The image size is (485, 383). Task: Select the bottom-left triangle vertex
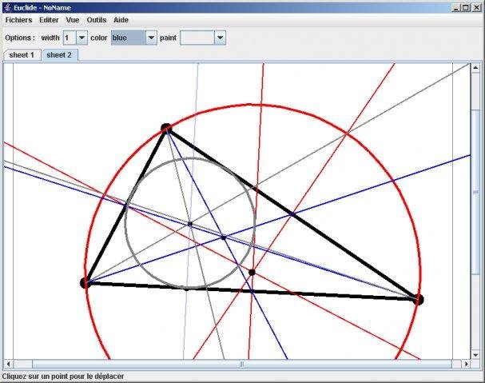tap(85, 283)
